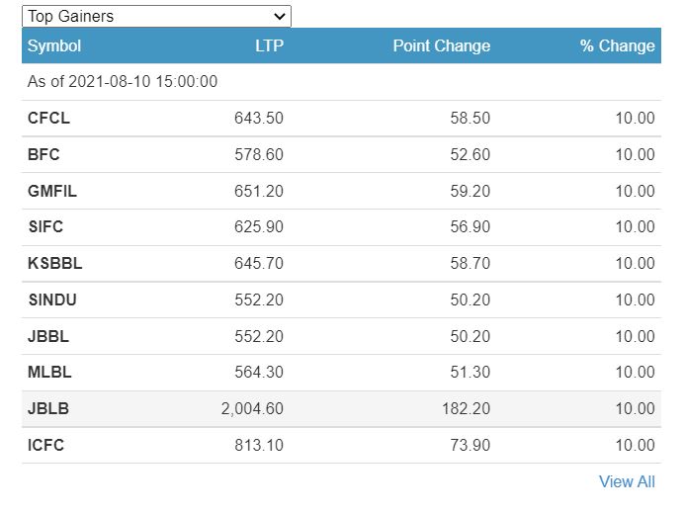Click the JBBL stock symbol
This screenshot has height=514, width=685.
click(48, 336)
